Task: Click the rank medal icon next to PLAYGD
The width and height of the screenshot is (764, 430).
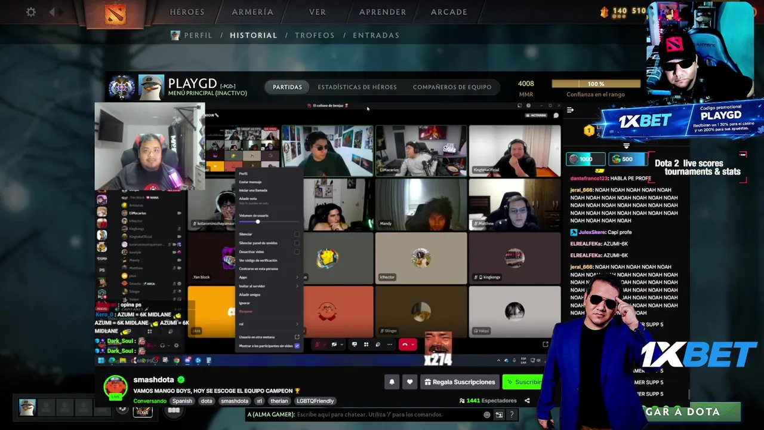Action: pyautogui.click(x=122, y=87)
